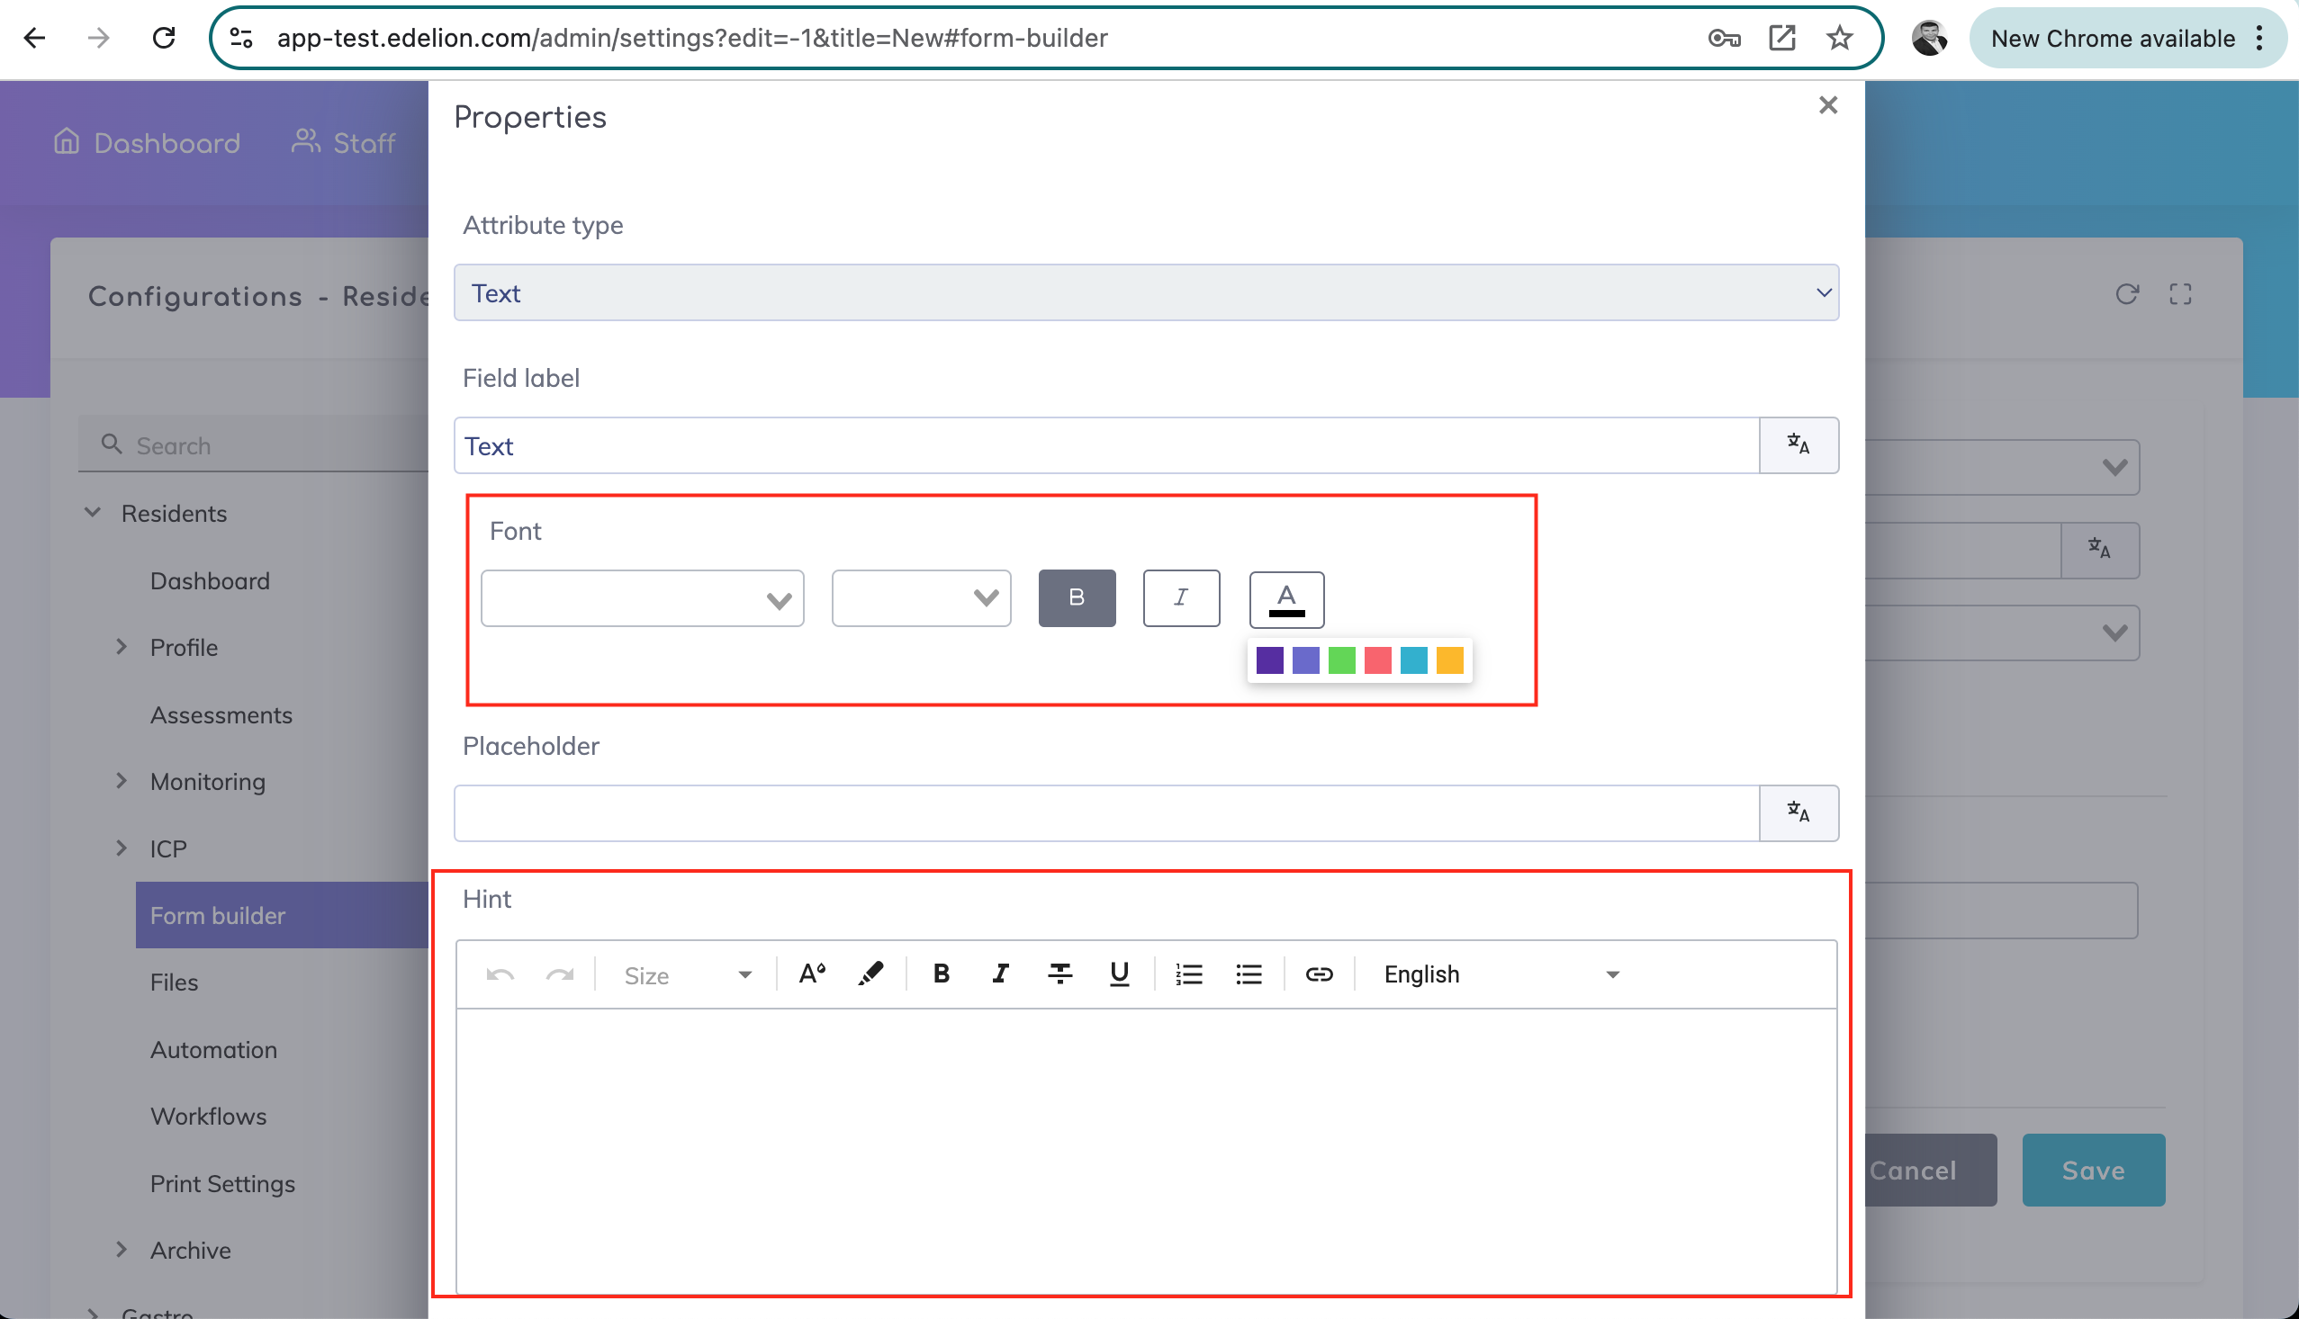Viewport: 2299px width, 1319px height.
Task: Apply underline in the Hint toolbar
Action: point(1119,974)
